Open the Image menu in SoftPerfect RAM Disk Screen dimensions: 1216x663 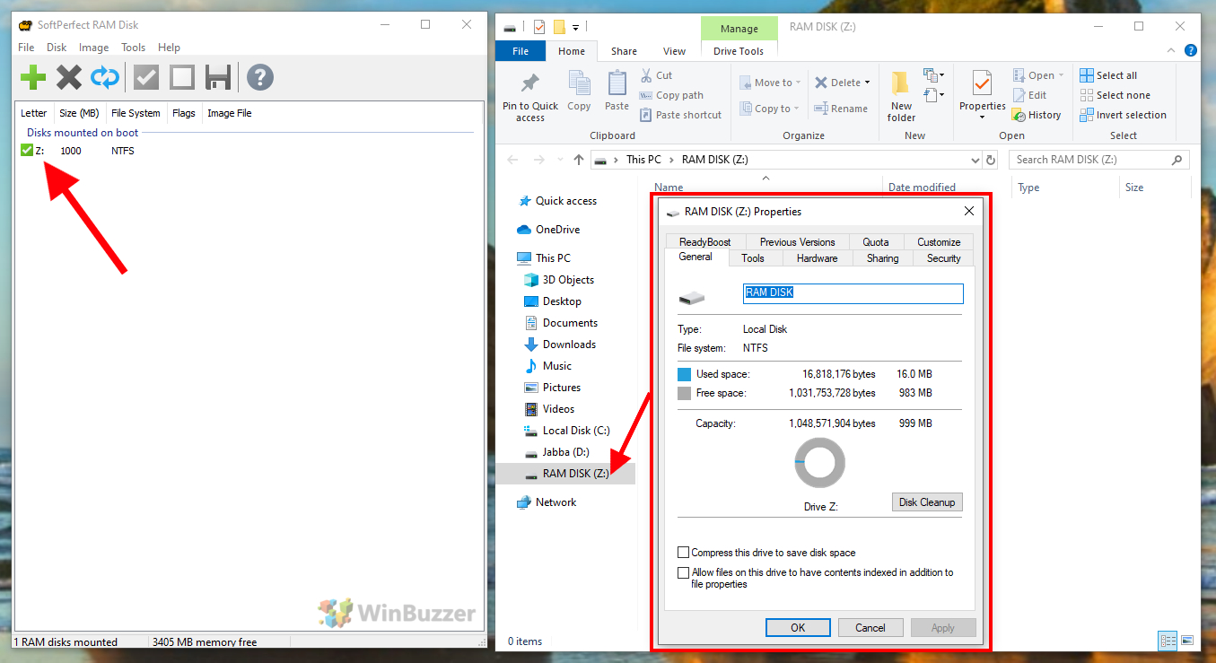coord(93,48)
